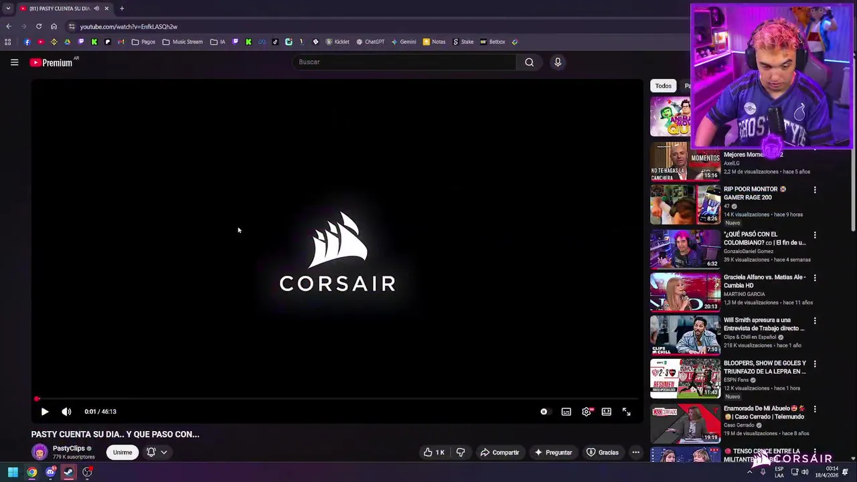Viewport: 857px width, 482px height.
Task: Open options for ¿QUÉ PASÓ CON EL COLOMBIANO? video
Action: pos(815,235)
